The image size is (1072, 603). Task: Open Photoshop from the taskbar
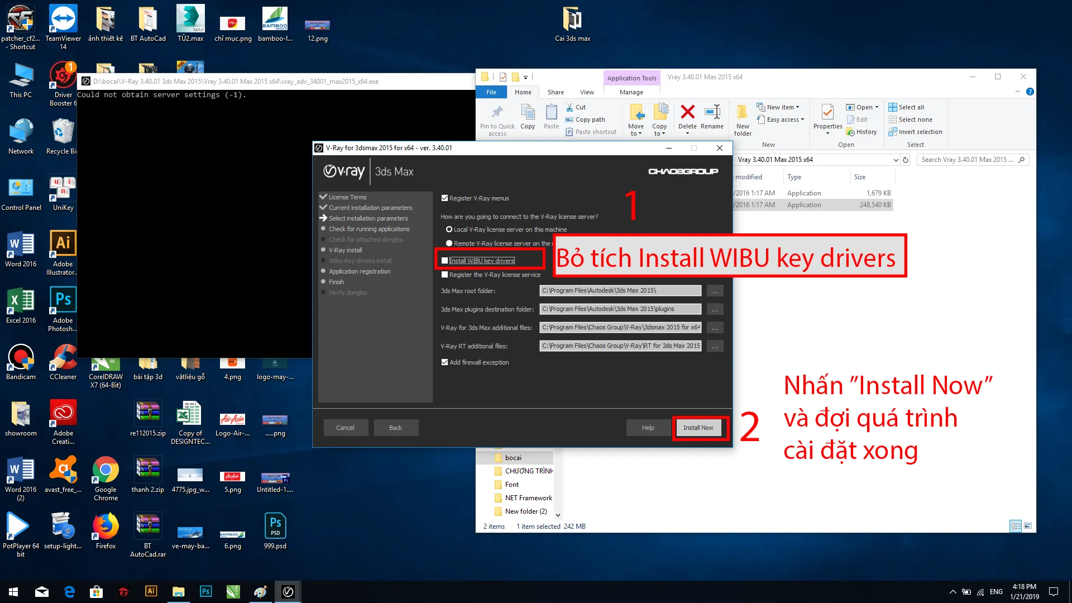tap(205, 591)
